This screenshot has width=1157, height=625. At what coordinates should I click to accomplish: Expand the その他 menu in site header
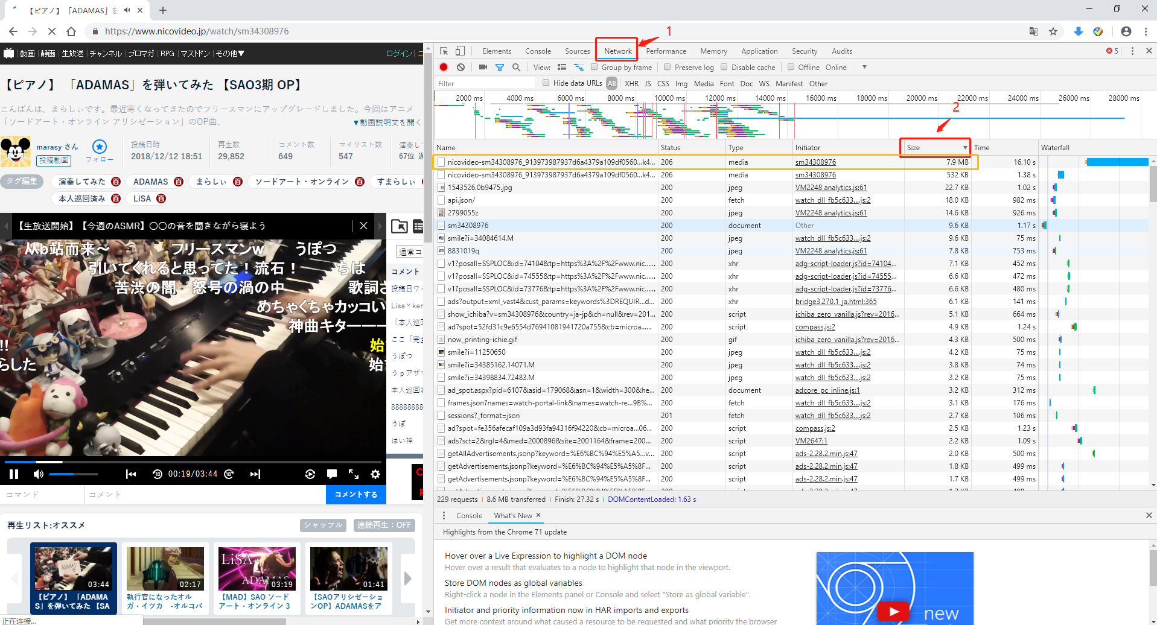click(230, 54)
